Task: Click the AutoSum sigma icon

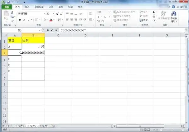Action: click(154, 12)
